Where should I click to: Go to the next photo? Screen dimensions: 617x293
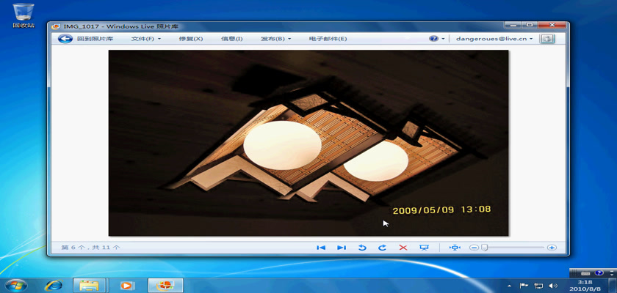click(342, 248)
